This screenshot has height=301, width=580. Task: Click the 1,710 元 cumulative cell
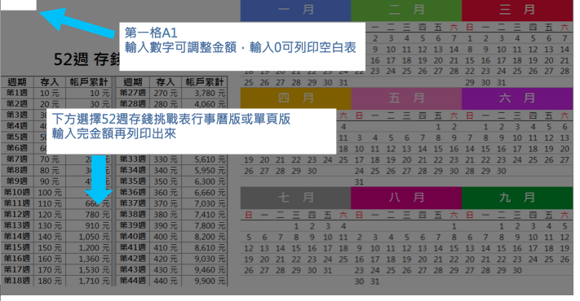89,281
